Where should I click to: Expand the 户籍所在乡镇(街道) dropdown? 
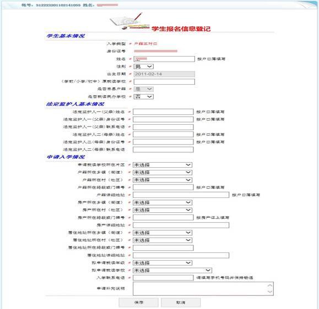pyautogui.click(x=163, y=172)
